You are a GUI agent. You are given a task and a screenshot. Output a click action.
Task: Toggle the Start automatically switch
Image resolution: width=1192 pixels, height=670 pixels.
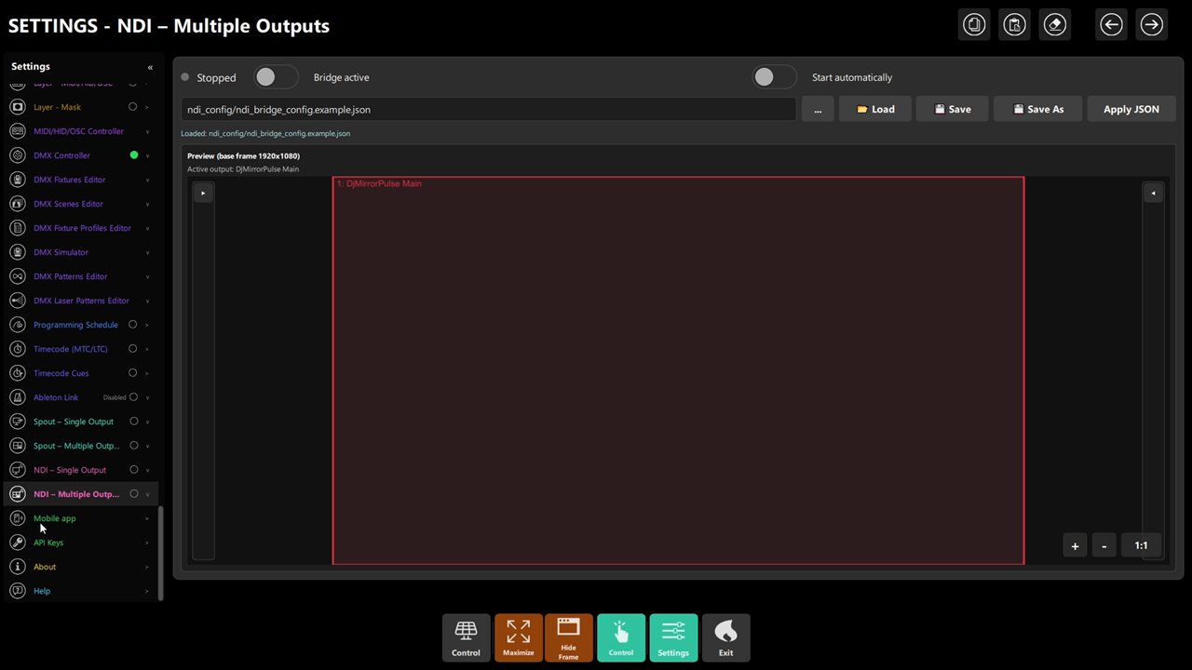coord(774,77)
